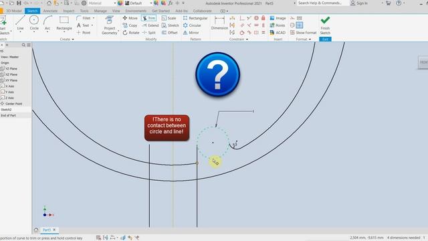Create a Rectangular pattern
The image size is (428, 241).
(x=195, y=18)
